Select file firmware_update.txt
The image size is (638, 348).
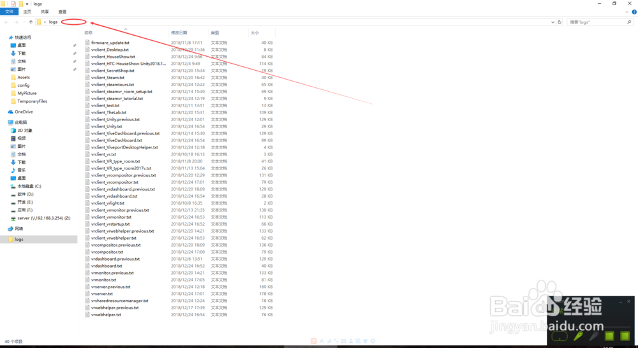tap(110, 43)
